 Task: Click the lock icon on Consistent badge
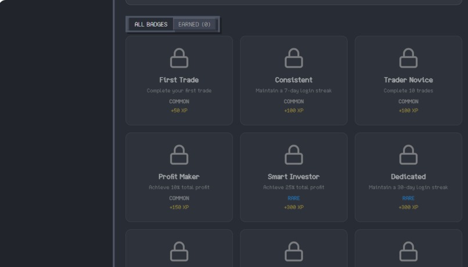[294, 58]
